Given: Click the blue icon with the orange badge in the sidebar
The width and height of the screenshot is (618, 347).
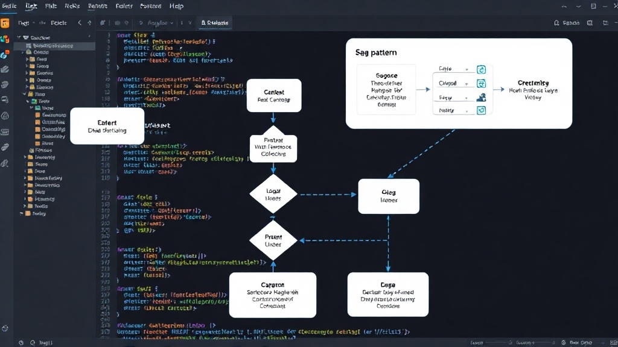Looking at the screenshot, I should (5, 54).
